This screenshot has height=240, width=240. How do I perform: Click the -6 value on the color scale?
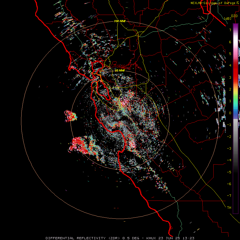tap(229, 184)
